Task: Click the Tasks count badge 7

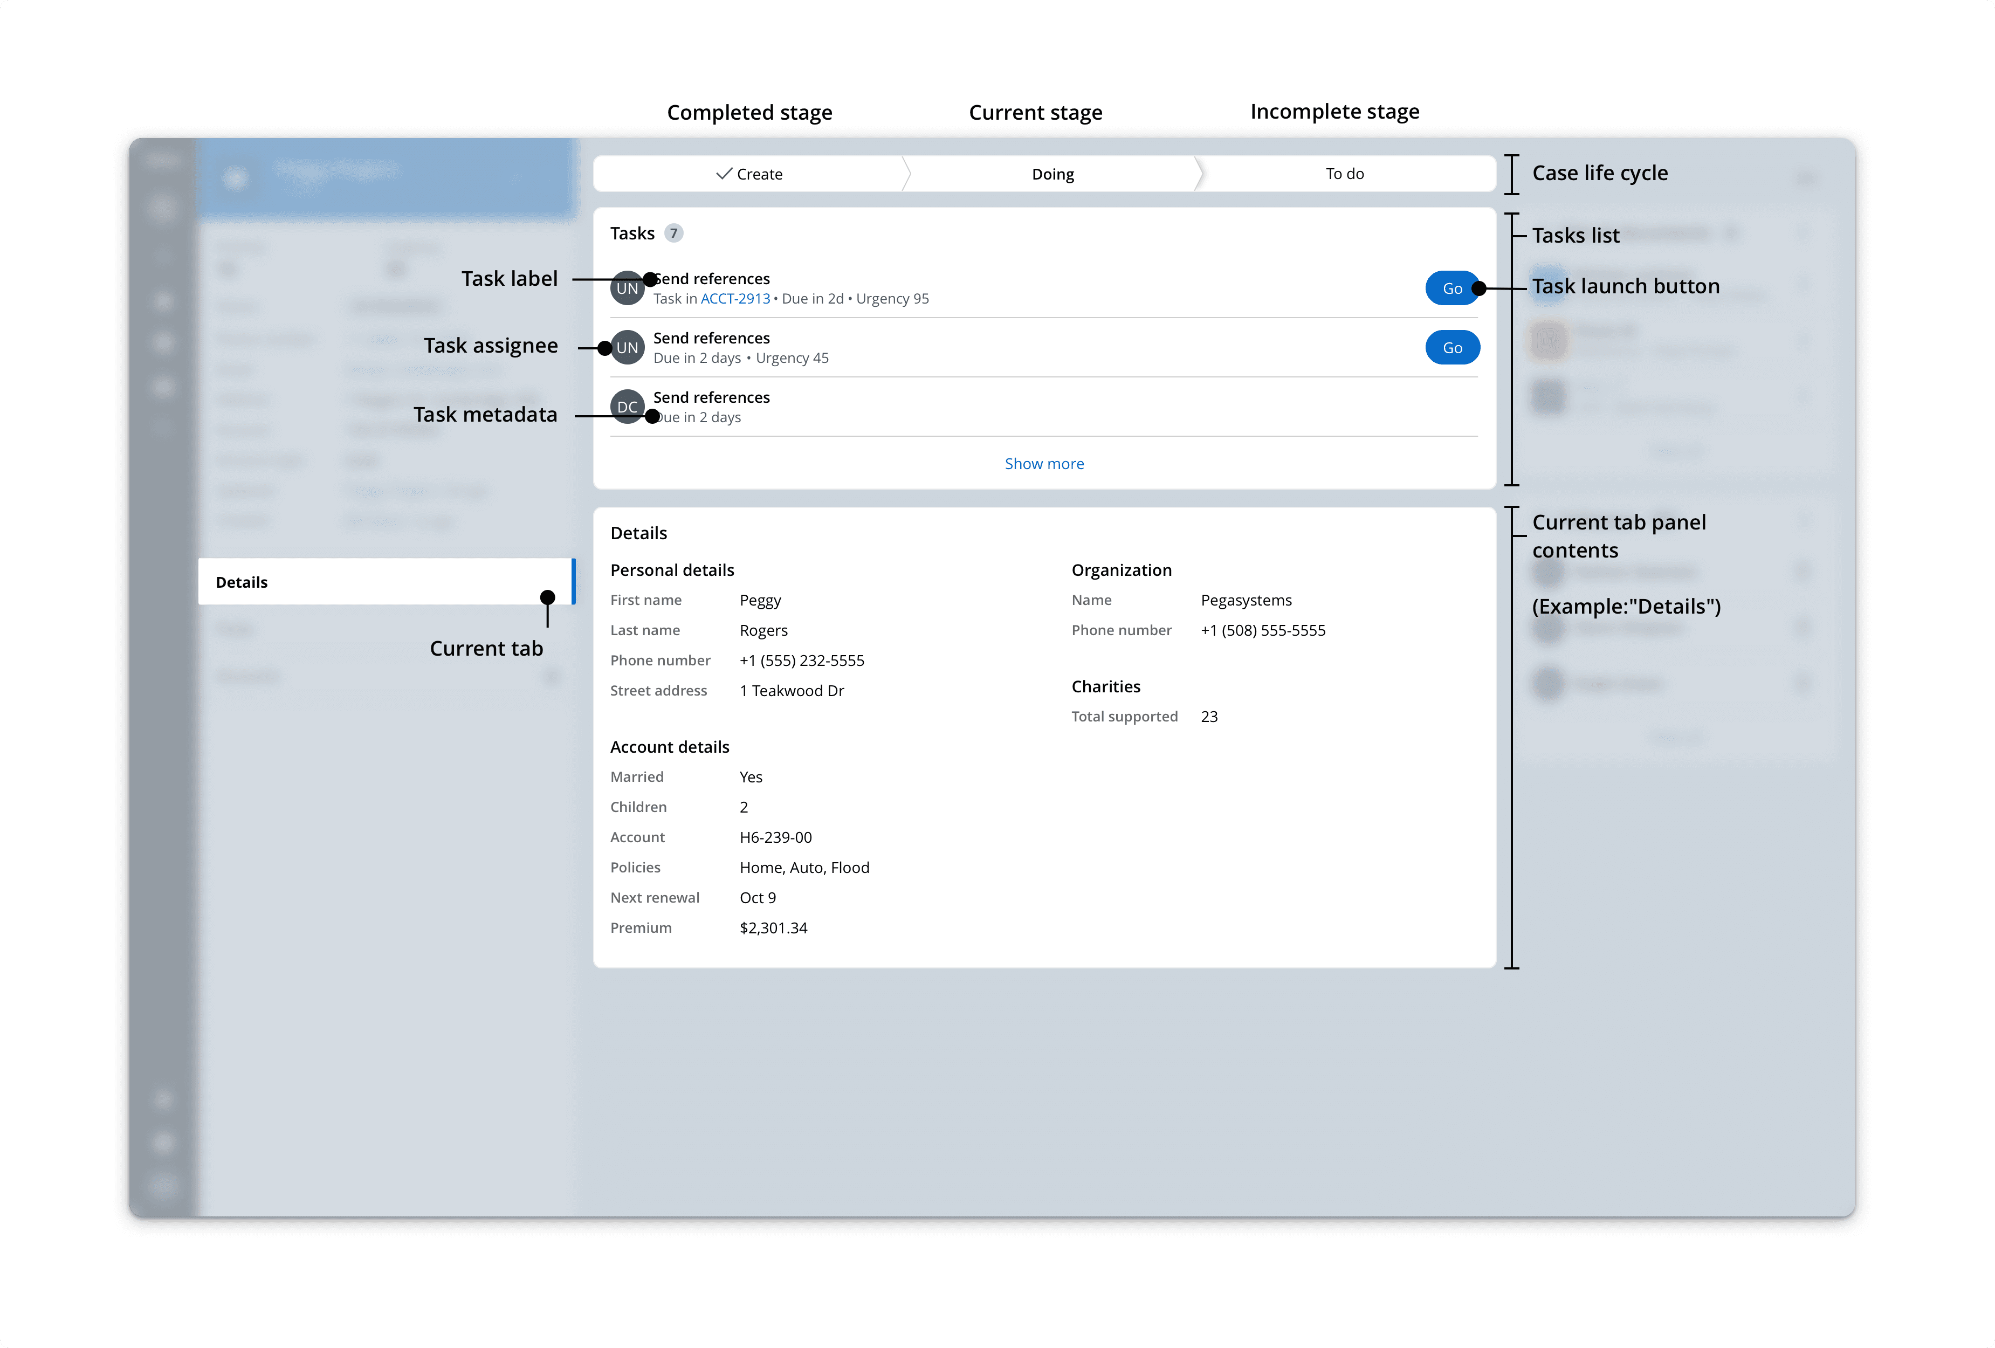Action: 674,233
